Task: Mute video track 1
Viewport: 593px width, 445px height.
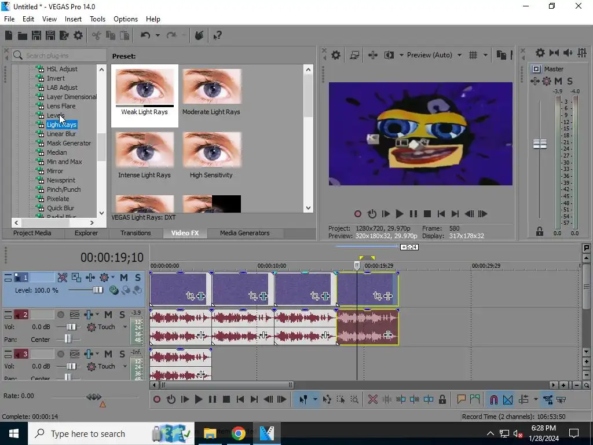Action: pos(124,278)
